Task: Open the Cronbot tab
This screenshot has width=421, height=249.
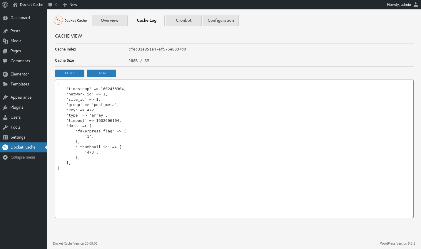Action: tap(183, 20)
